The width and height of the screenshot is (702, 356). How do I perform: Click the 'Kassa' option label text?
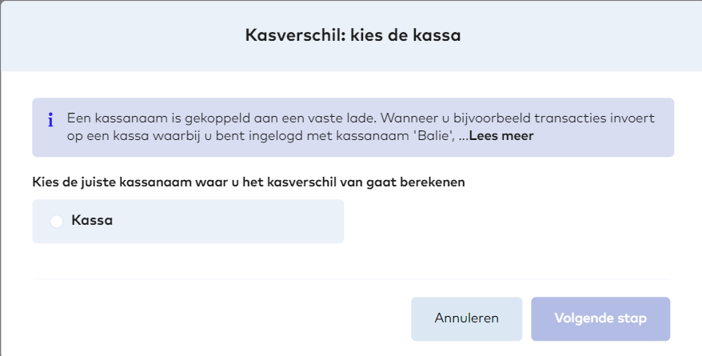[x=92, y=221]
